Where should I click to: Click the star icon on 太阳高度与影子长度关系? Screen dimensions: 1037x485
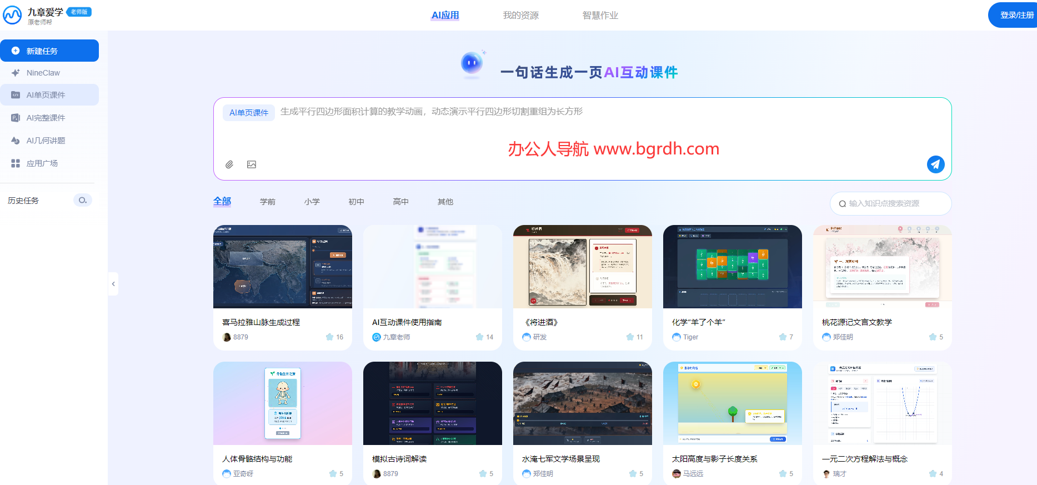[x=783, y=473]
